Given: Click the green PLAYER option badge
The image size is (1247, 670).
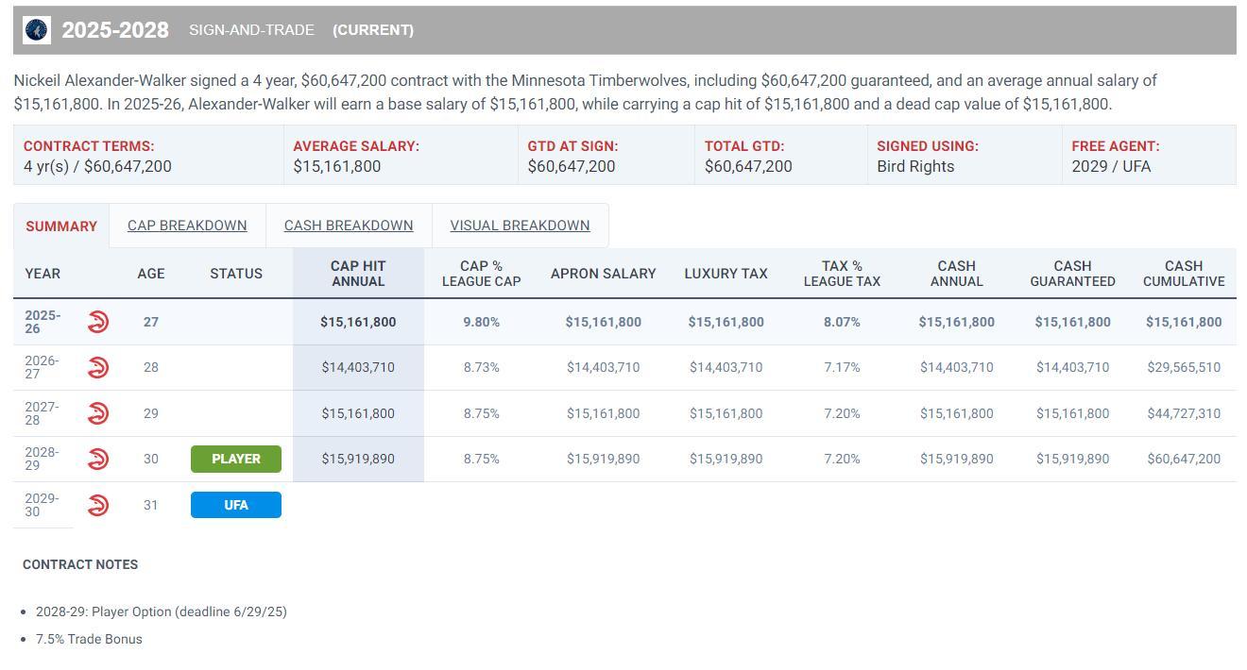Looking at the screenshot, I should [236, 459].
